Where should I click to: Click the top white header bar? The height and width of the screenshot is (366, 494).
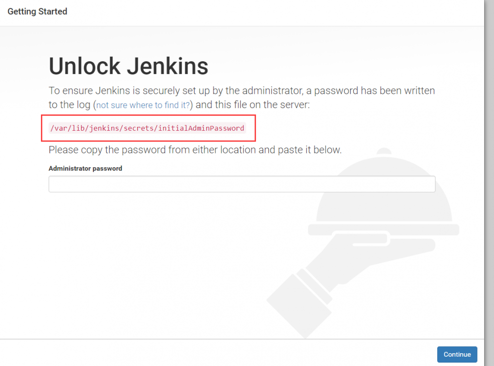[247, 11]
